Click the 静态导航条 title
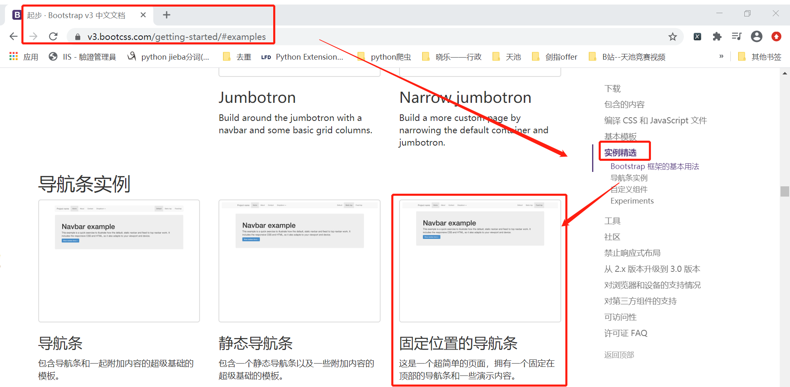The height and width of the screenshot is (387, 790). click(256, 343)
